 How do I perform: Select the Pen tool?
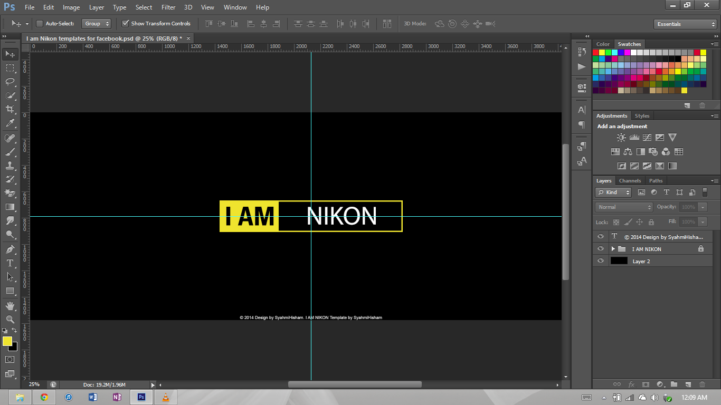(x=10, y=249)
